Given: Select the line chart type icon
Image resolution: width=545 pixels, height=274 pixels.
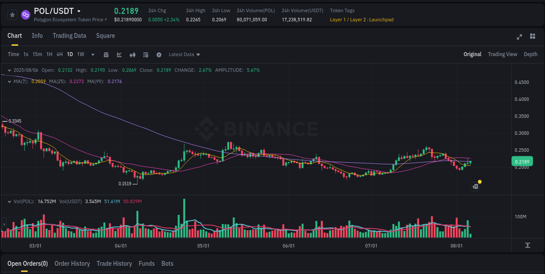Looking at the screenshot, I should click(x=119, y=54).
